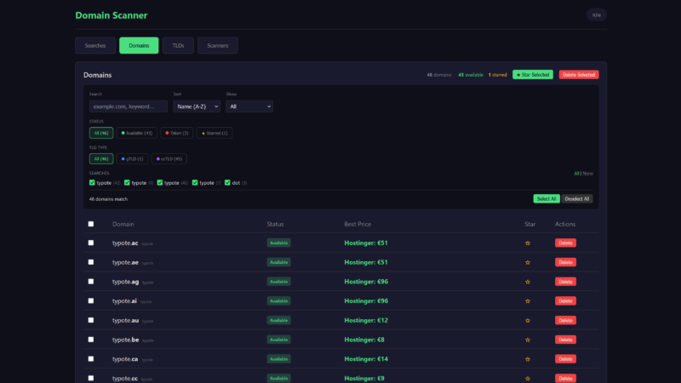Switch to the Domains tab

(x=139, y=46)
